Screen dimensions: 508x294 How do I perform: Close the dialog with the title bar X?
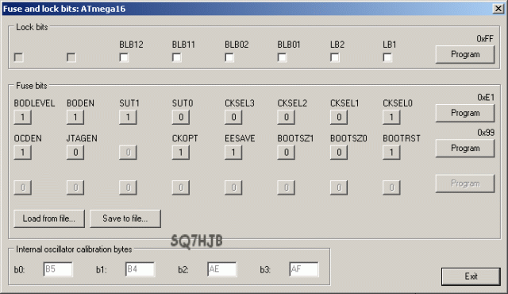point(498,9)
